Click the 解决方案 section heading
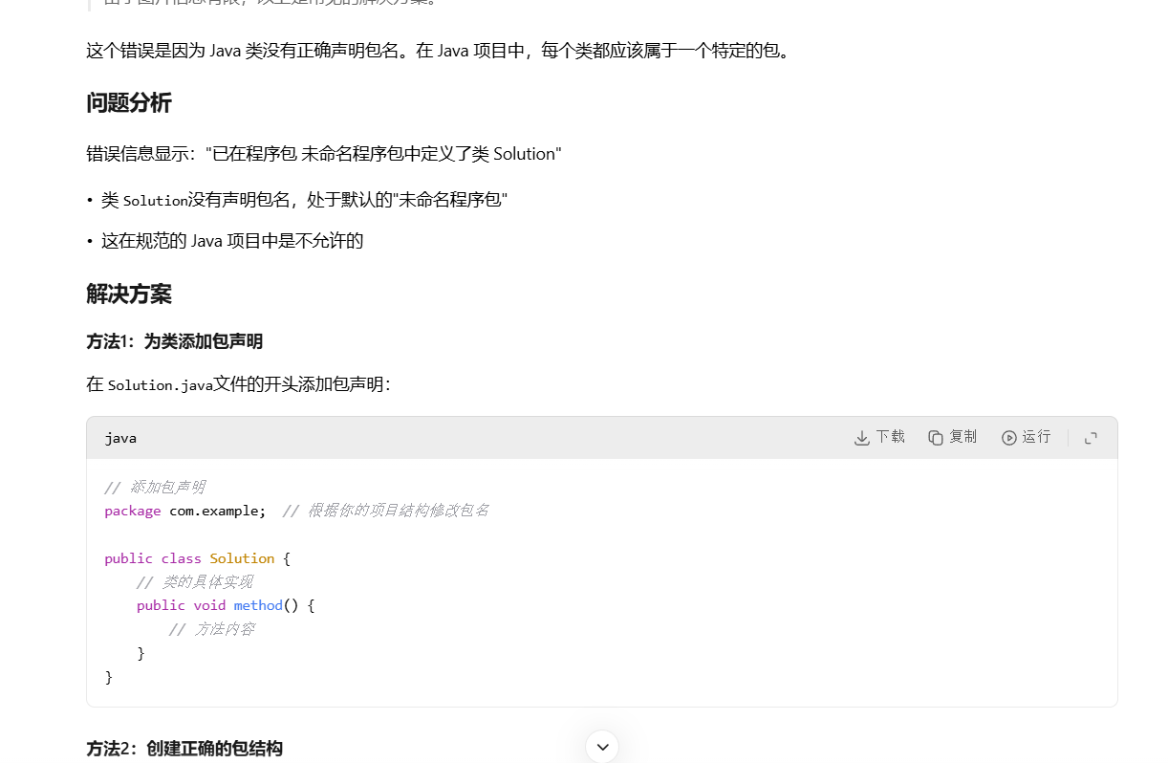The image size is (1168, 763). [x=129, y=294]
